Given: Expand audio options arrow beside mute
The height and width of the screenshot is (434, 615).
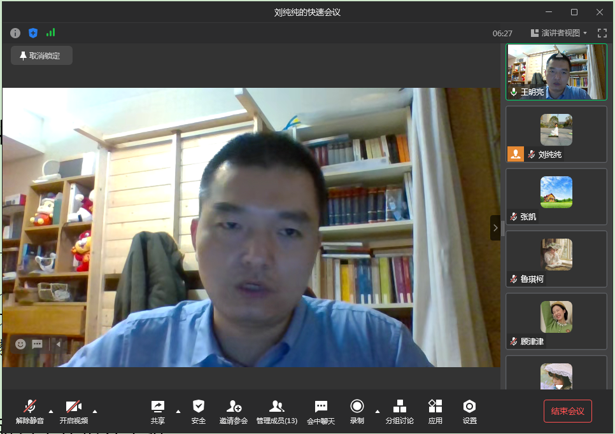Looking at the screenshot, I should 51,410.
